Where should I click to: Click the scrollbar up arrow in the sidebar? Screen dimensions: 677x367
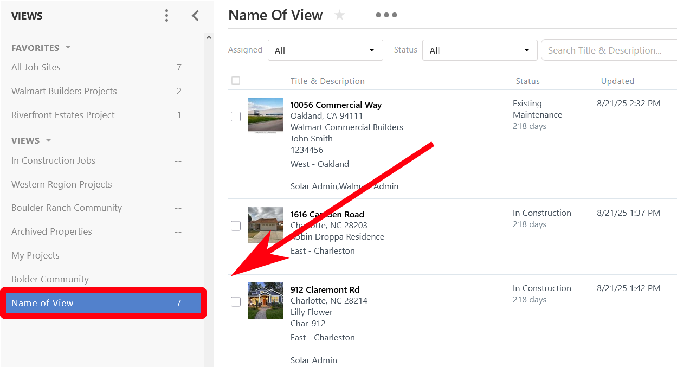[209, 36]
